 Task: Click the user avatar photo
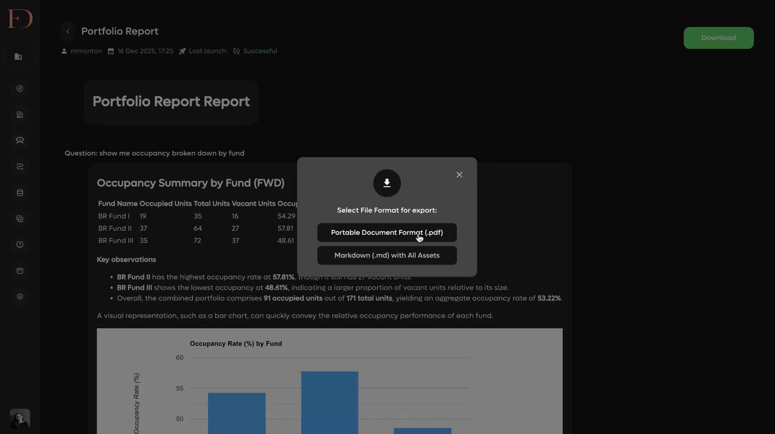point(20,419)
